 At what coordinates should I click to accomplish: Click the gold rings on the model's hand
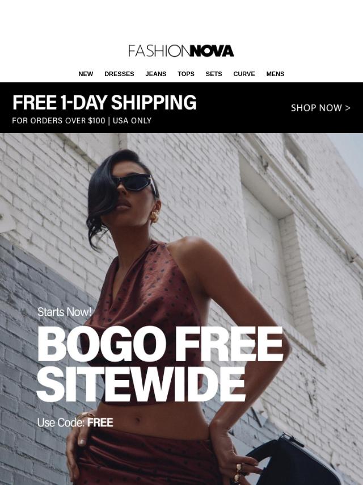click(x=238, y=473)
